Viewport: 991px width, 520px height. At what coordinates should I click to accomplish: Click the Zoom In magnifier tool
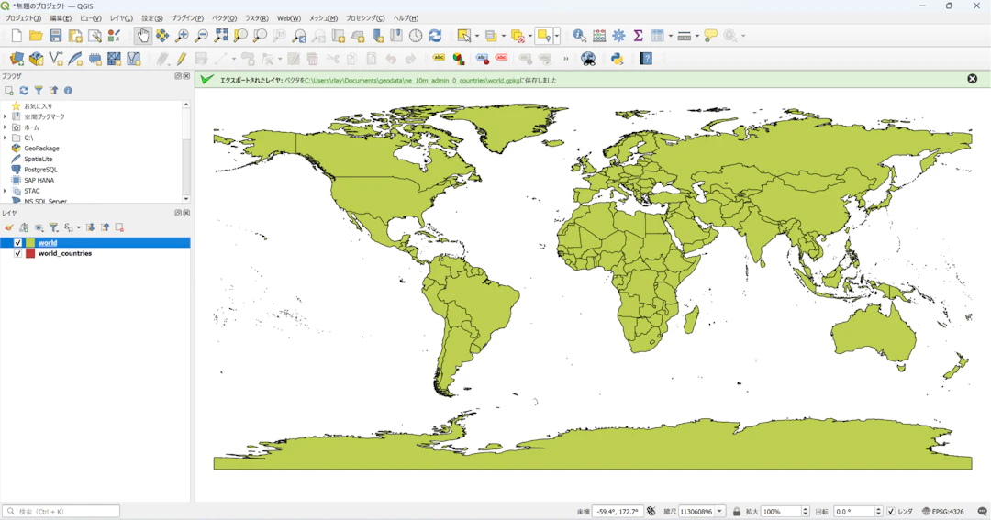pos(182,36)
